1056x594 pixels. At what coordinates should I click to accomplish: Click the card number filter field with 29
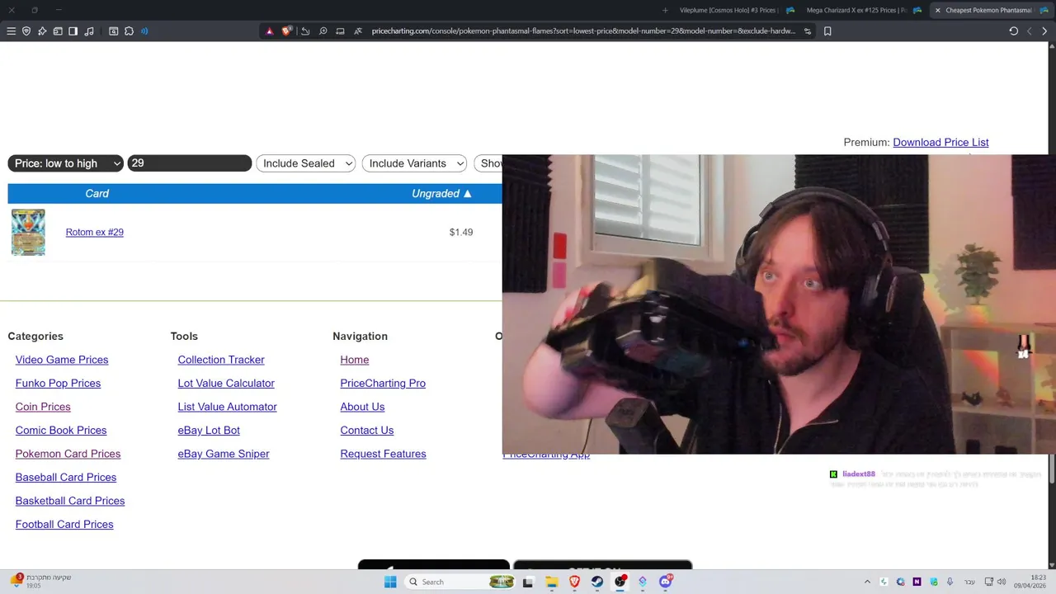(190, 163)
